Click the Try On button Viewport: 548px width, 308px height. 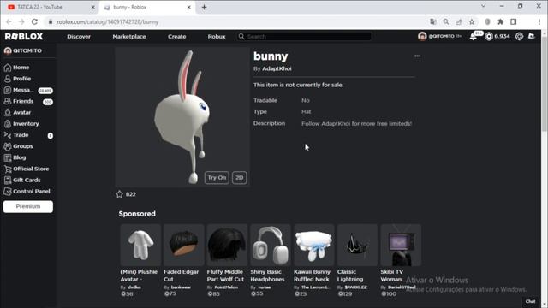click(217, 178)
